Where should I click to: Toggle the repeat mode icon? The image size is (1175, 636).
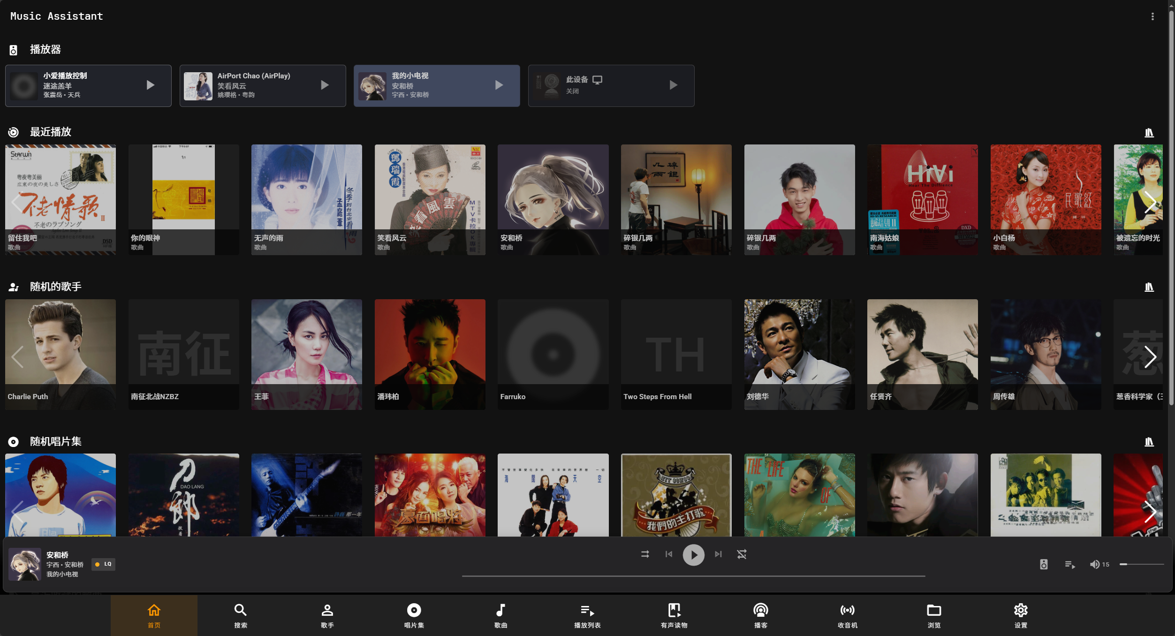click(x=742, y=554)
